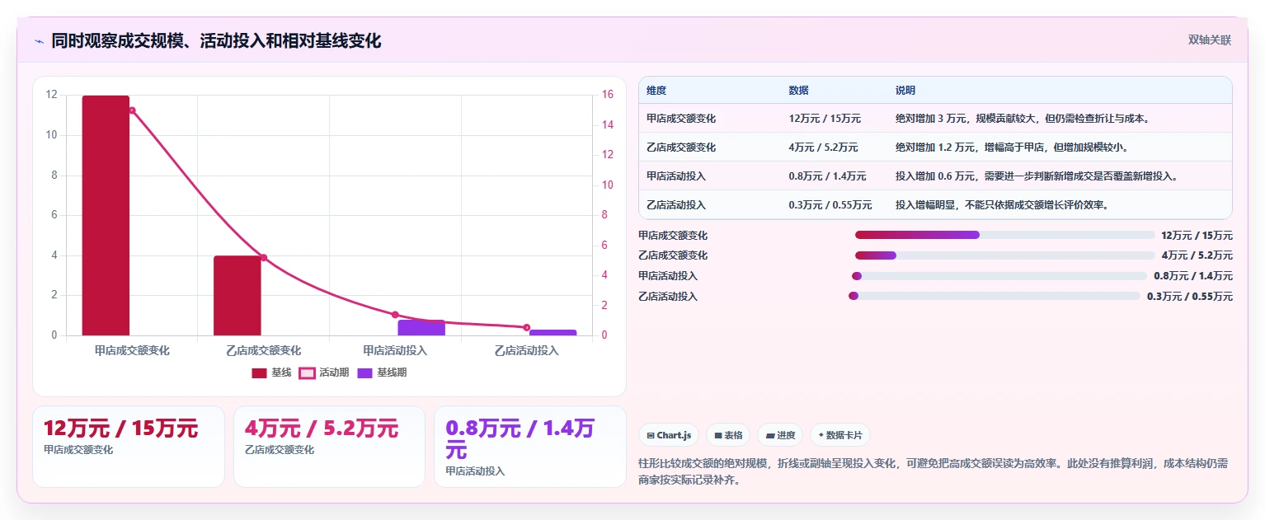
Task: Click the 乙店活动投入 cell in the table
Action: (x=676, y=205)
